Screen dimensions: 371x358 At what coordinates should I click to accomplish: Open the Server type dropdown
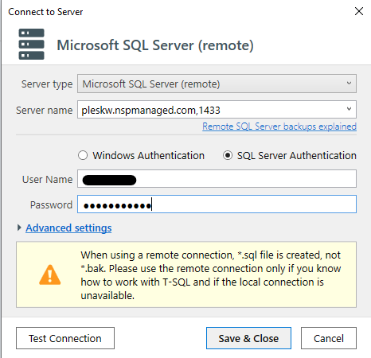pyautogui.click(x=217, y=84)
